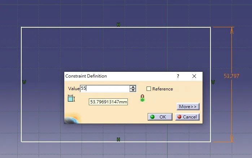This screenshot has height=158, width=252.
Task: Click the left V vertical constraint symbol
Action: pos(24,82)
